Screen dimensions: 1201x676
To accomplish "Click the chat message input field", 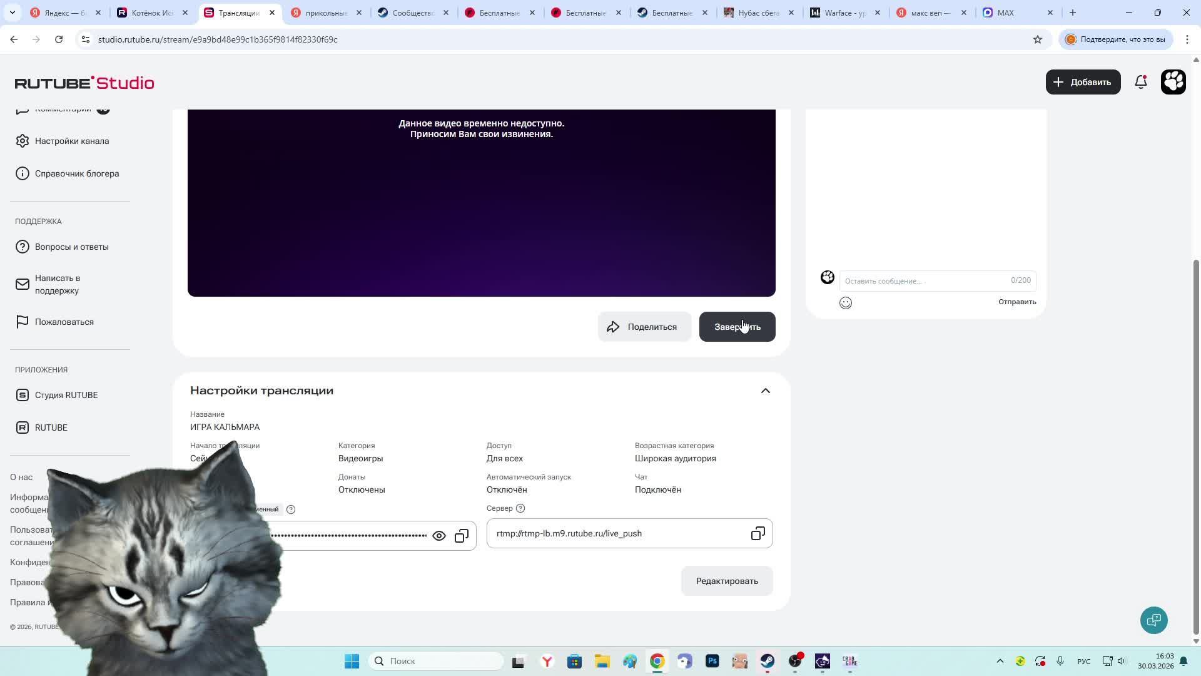I will [925, 281].
